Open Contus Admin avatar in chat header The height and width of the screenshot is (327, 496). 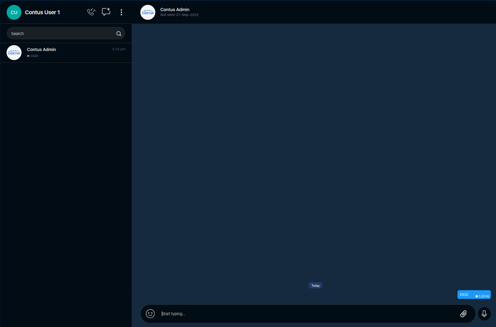click(x=148, y=12)
